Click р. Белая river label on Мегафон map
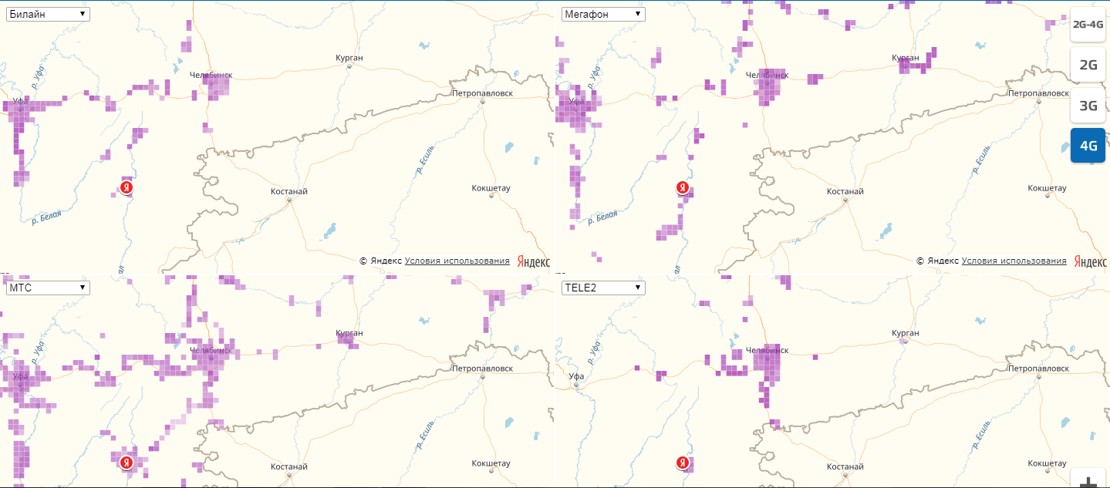 [602, 217]
